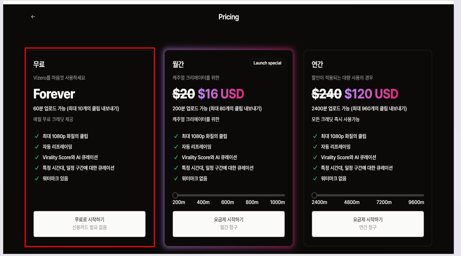
Task: Click the monthly plan slider handle
Action: click(x=175, y=195)
